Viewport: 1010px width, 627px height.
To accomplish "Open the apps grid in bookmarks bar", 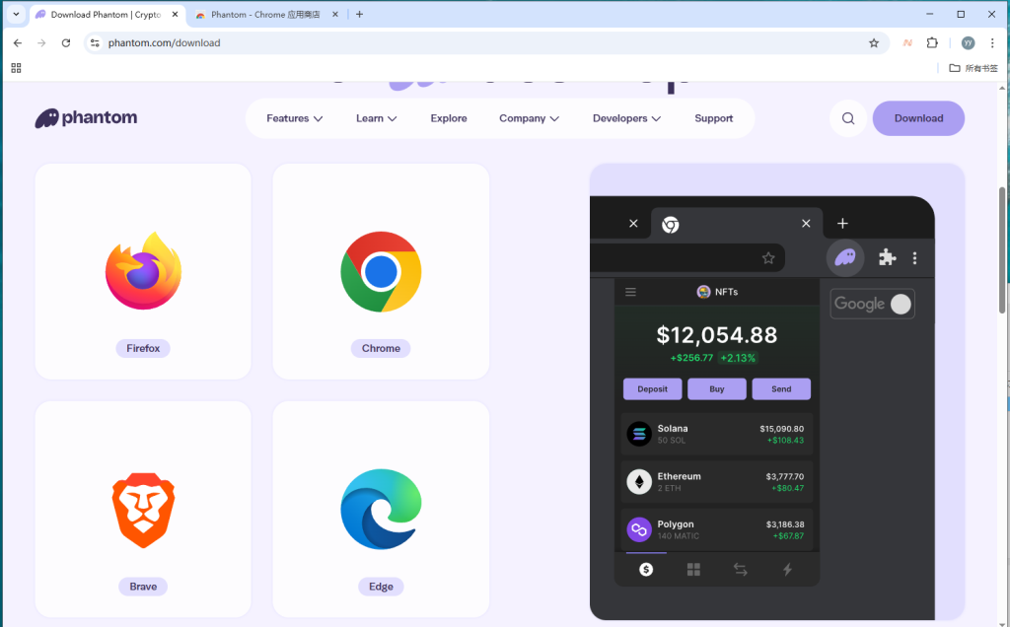I will (16, 68).
